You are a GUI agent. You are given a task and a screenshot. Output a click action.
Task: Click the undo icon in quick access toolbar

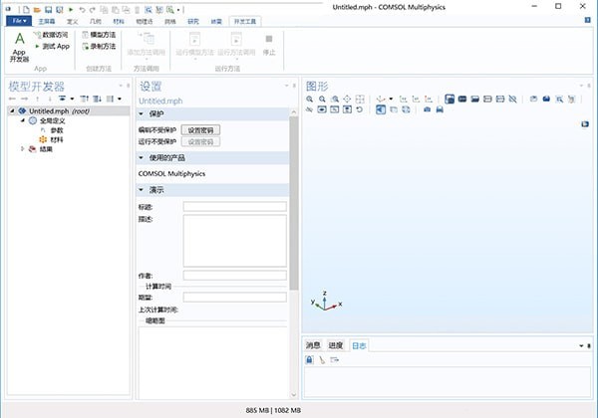(82, 9)
